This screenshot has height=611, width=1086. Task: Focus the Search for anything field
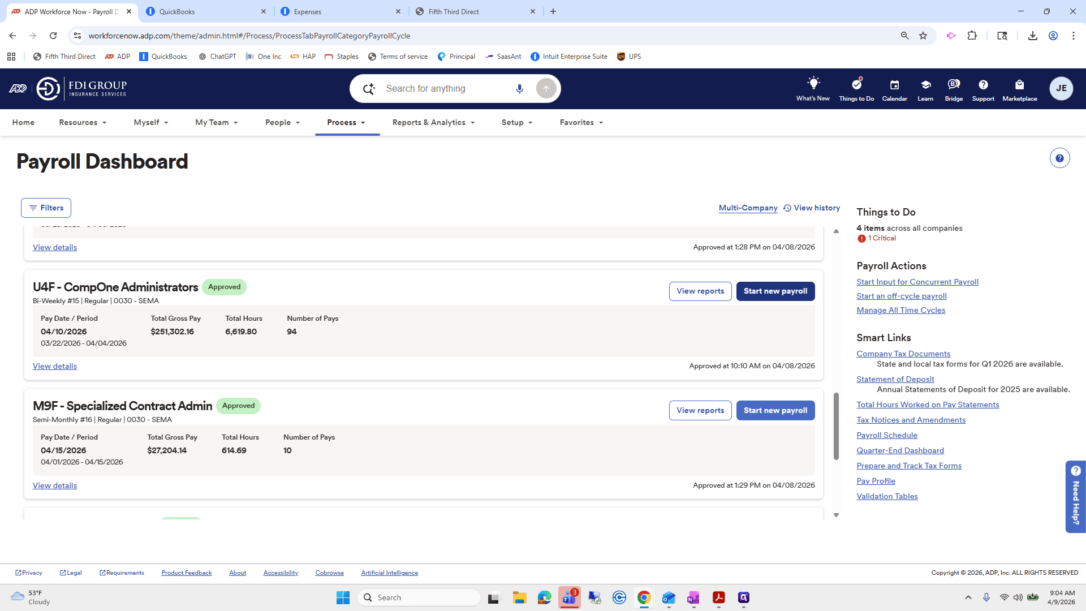pyautogui.click(x=446, y=89)
